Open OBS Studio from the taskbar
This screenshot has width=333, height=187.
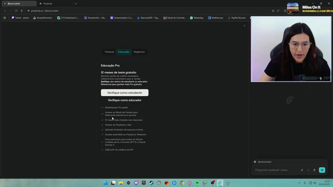(x=213, y=183)
